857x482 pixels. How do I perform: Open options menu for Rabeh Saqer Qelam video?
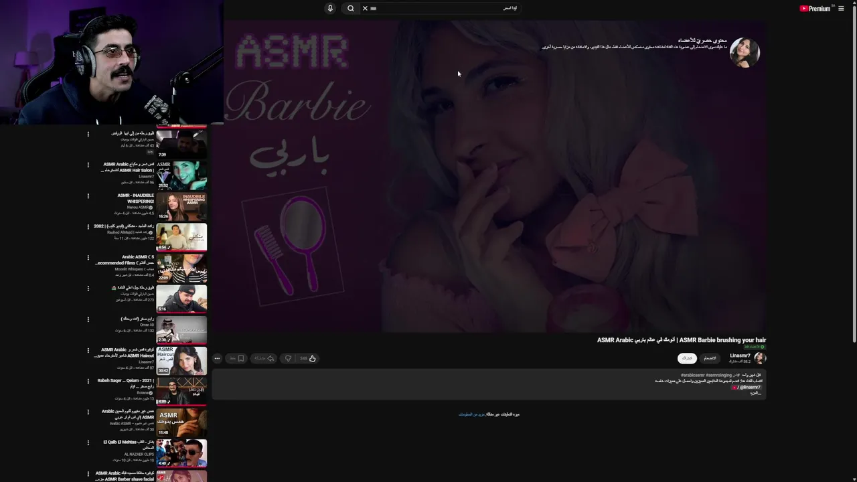point(88,381)
